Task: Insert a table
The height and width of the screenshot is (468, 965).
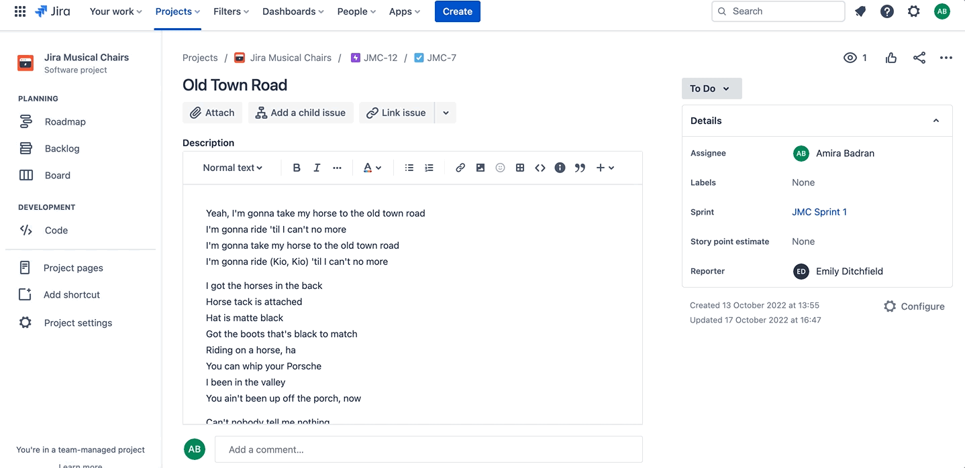Action: click(x=520, y=168)
